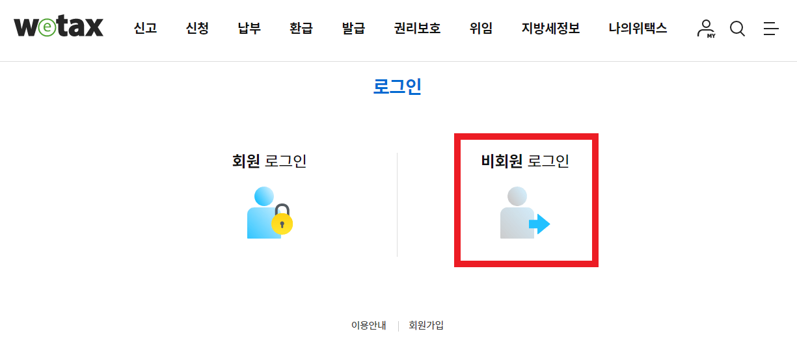Click the blue 로그인 page heading
The width and height of the screenshot is (797, 353).
pyautogui.click(x=398, y=86)
